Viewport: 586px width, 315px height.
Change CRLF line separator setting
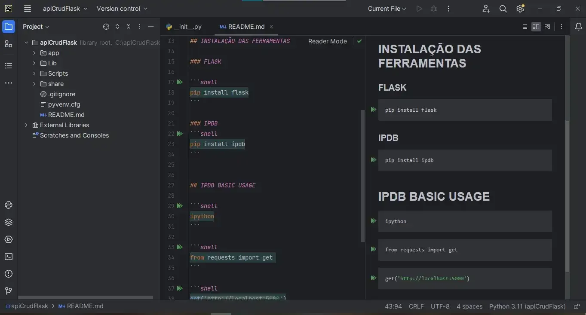tap(416, 306)
